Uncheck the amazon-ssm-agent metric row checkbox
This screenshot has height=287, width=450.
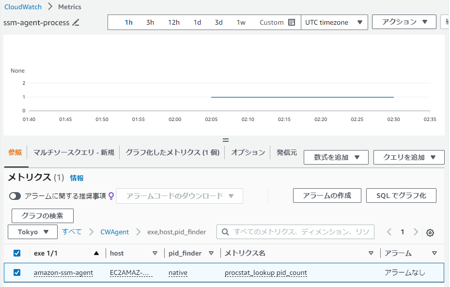(17, 272)
